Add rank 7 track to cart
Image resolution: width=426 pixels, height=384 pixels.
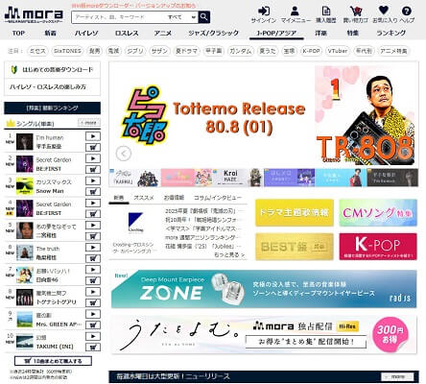pos(93,280)
